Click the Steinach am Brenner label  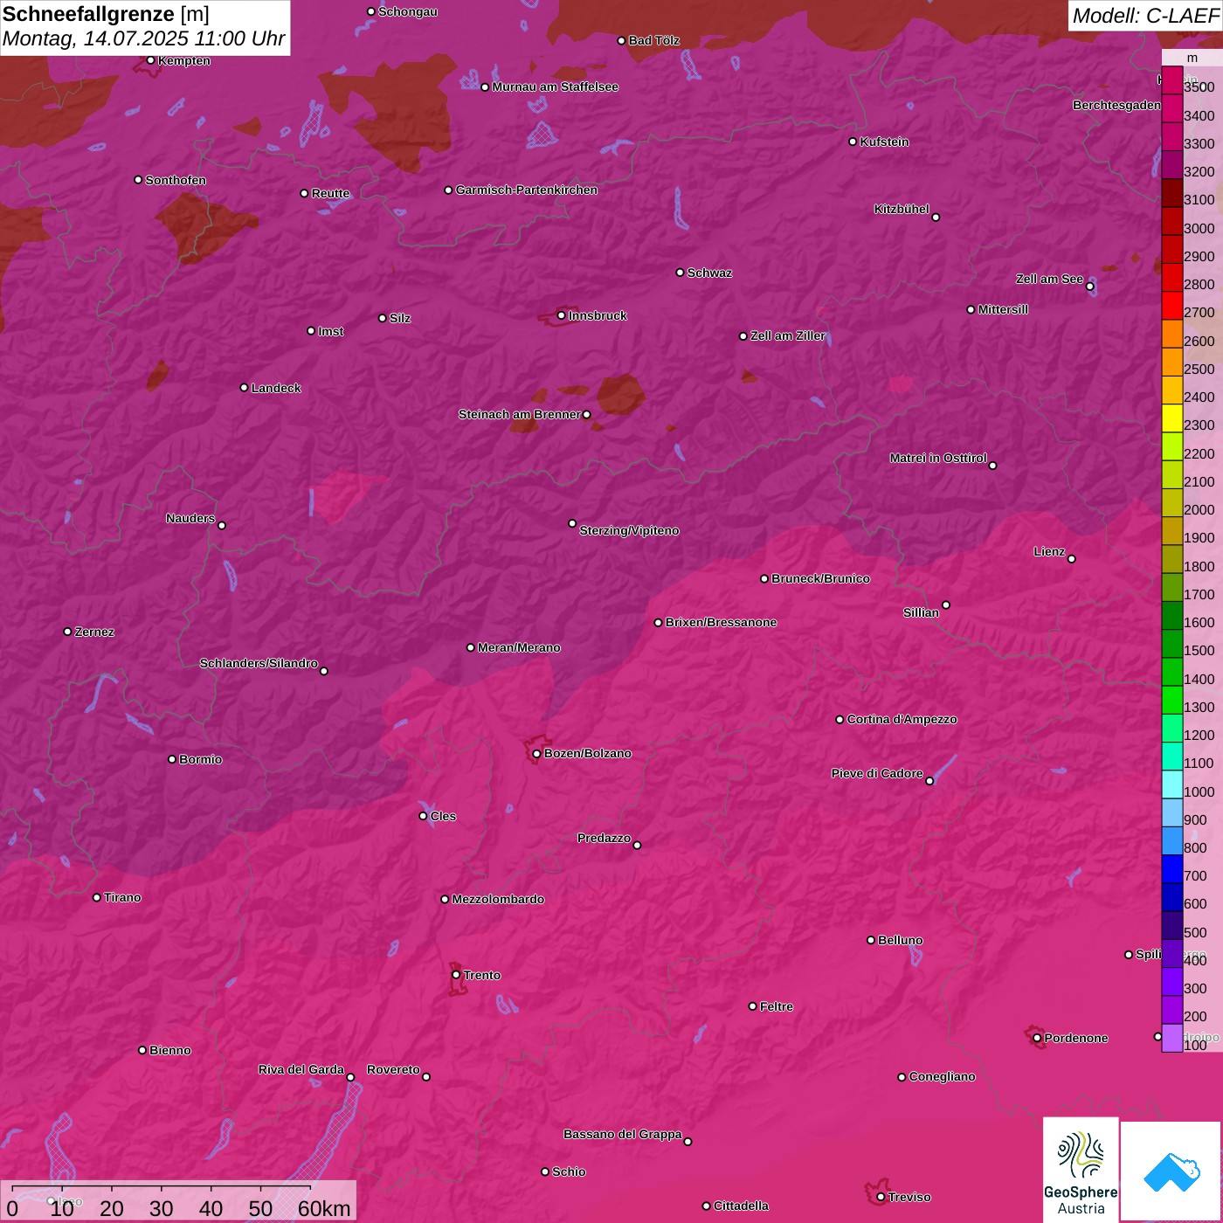coord(519,414)
